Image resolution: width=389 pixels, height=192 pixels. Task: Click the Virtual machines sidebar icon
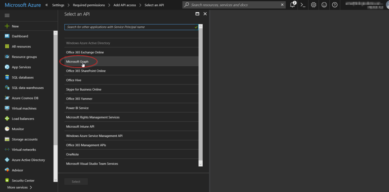(7, 108)
